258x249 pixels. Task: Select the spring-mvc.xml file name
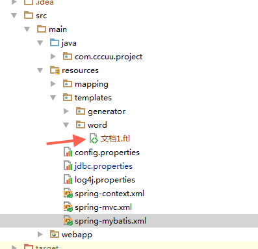pos(103,207)
